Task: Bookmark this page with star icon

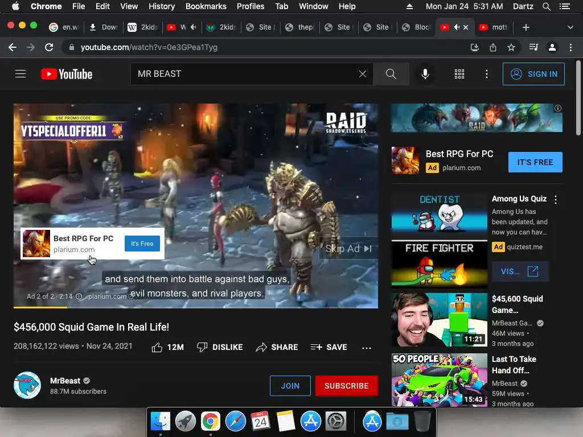Action: tap(511, 47)
